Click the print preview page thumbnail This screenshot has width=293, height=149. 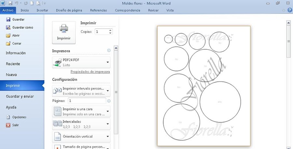tap(204, 86)
